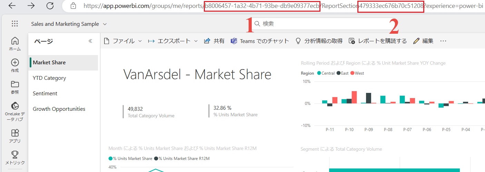The height and width of the screenshot is (172, 485).
Task: Go back with the browser back arrow
Action: 12,6
